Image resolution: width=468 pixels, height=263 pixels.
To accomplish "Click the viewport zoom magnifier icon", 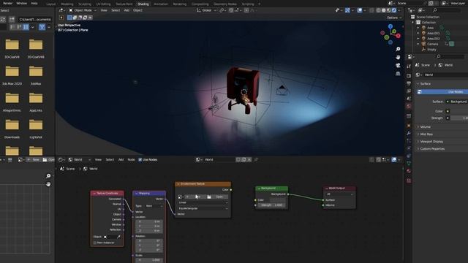I will tap(398, 49).
